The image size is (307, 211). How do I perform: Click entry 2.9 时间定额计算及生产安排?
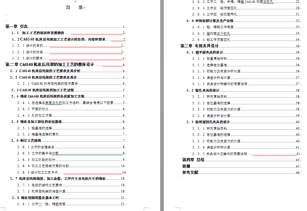click(x=244, y=21)
